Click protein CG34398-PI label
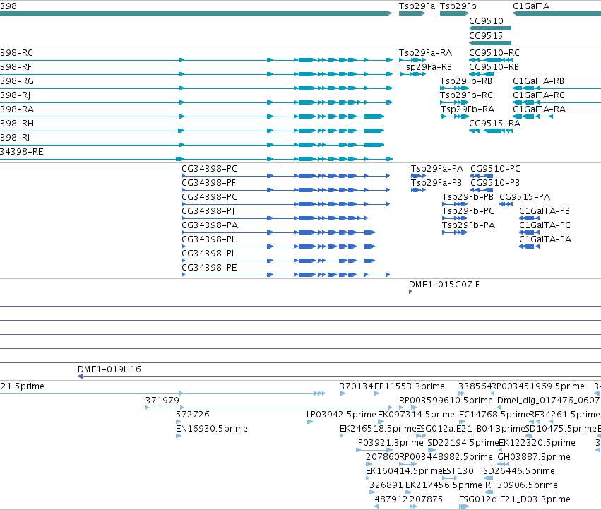This screenshot has height=510, width=601. (208, 254)
